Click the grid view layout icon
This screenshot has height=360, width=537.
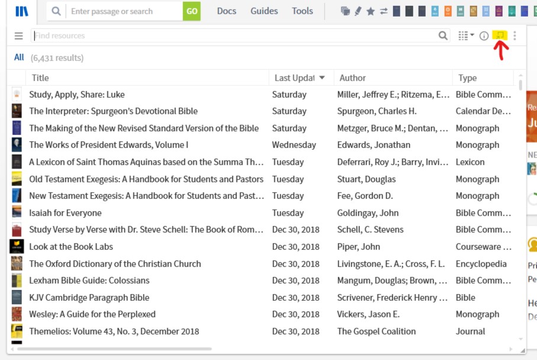click(x=463, y=36)
